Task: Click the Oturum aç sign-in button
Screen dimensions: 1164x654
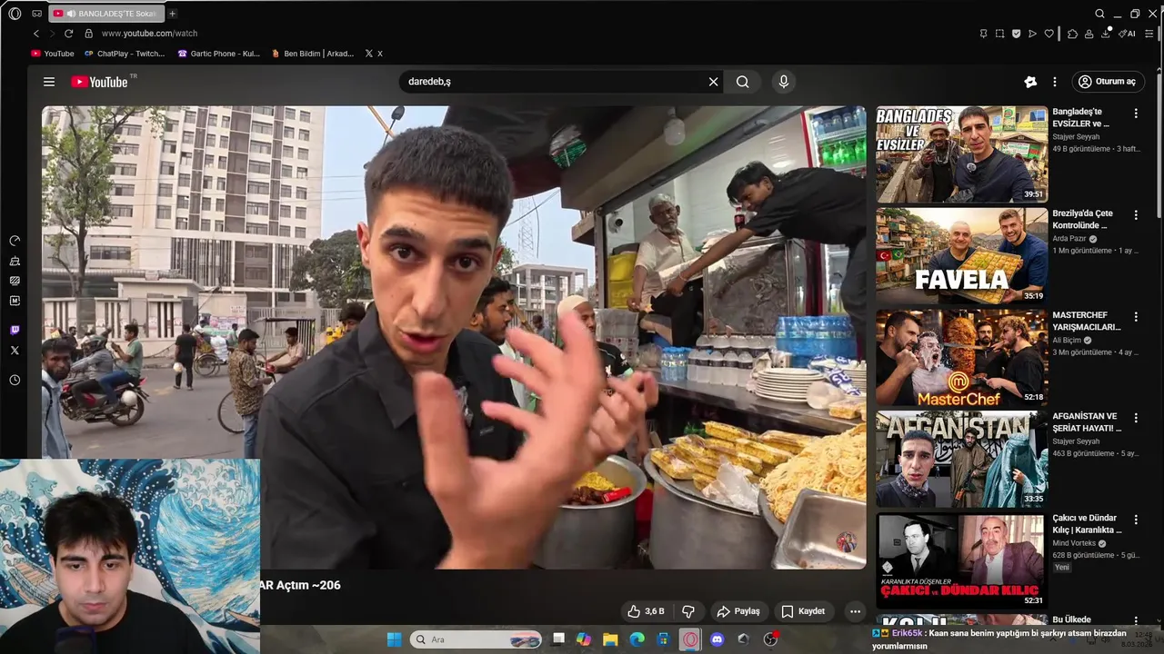Action: point(1107,82)
